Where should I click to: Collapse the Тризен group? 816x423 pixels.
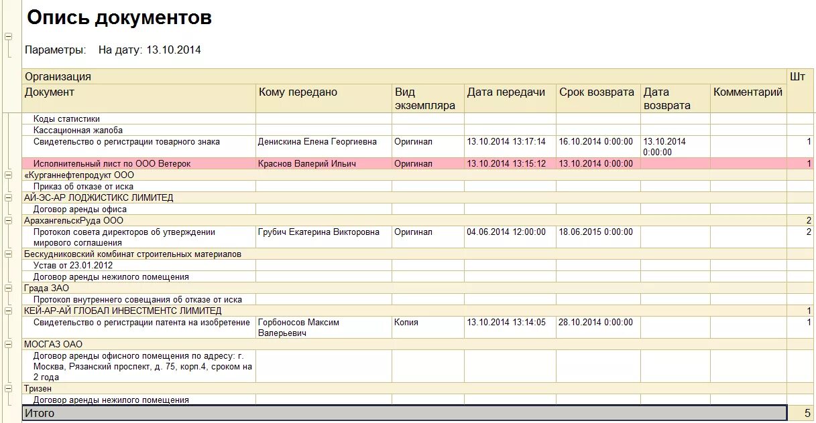[x=9, y=388]
